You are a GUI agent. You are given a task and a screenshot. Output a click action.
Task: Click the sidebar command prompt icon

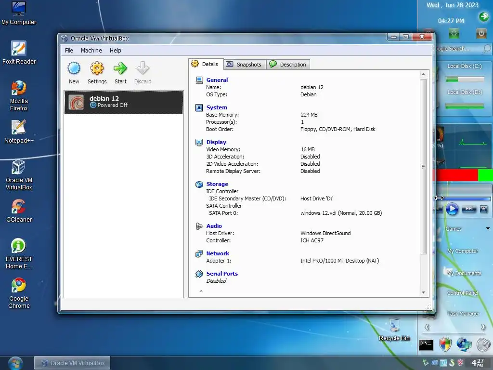pos(426,345)
